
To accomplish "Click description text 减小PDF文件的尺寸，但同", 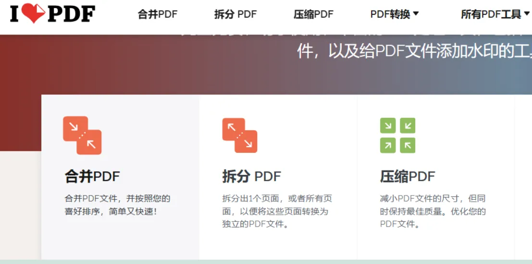I will tap(433, 198).
